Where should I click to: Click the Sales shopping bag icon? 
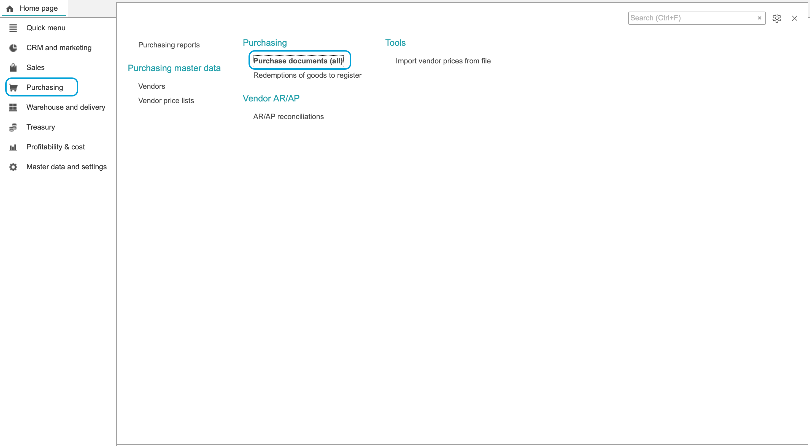13,68
